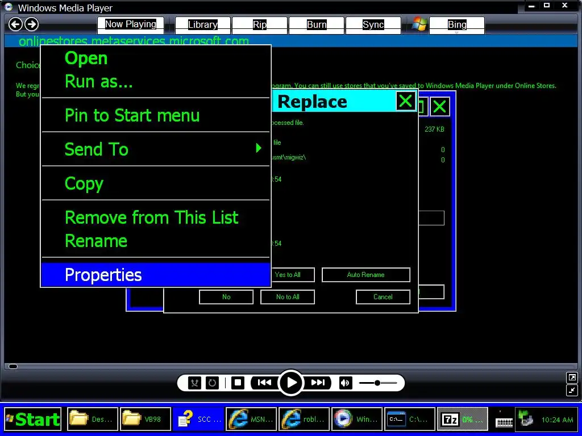The width and height of the screenshot is (582, 436).
Task: Close the Replace dialog with X
Action: click(x=405, y=101)
